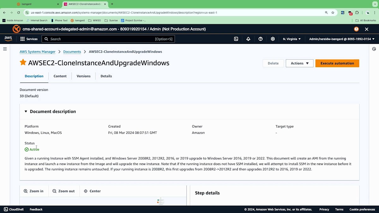Image resolution: width=379 pixels, height=213 pixels.
Task: Close the AWSEC2-CloneInstance browser tab
Action: [x=105, y=4]
